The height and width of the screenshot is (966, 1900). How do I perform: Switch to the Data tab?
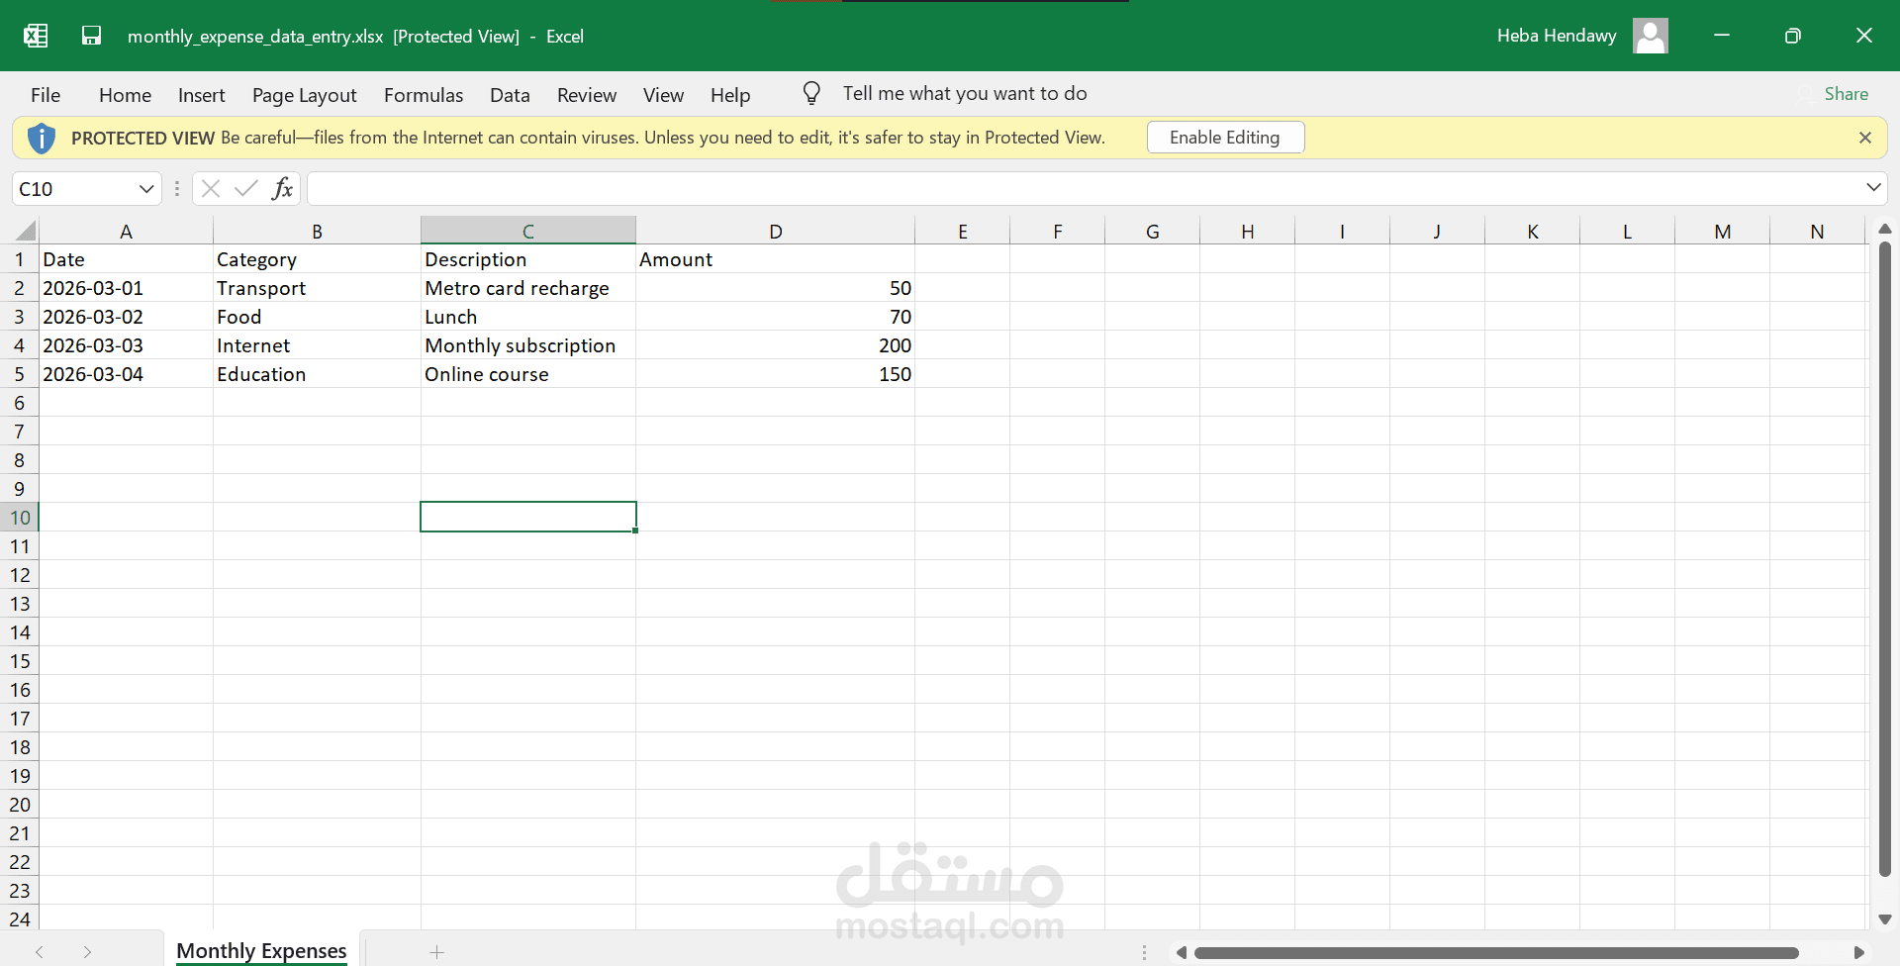pyautogui.click(x=510, y=95)
